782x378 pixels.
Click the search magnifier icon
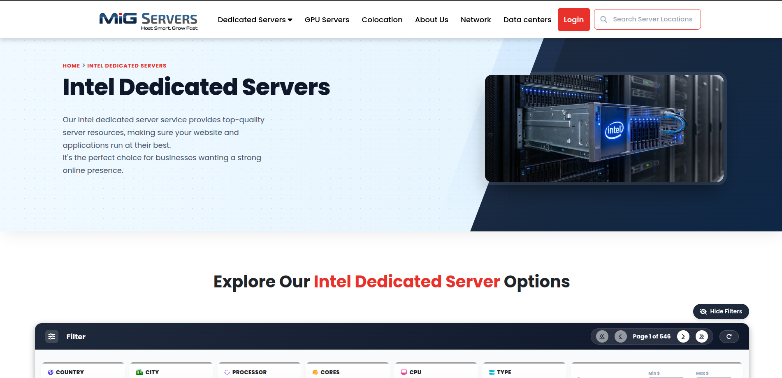pos(603,19)
